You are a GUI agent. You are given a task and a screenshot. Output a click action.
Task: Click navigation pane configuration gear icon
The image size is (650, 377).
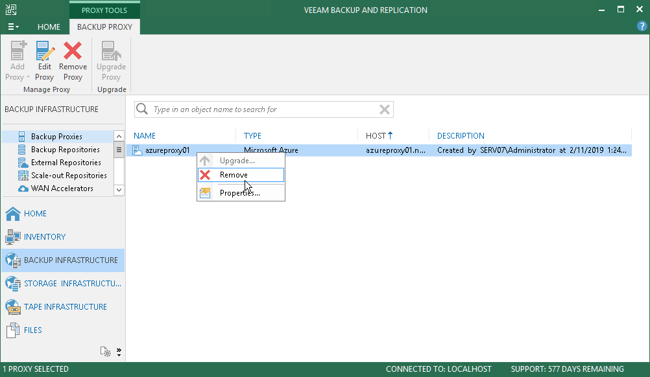coord(105,352)
